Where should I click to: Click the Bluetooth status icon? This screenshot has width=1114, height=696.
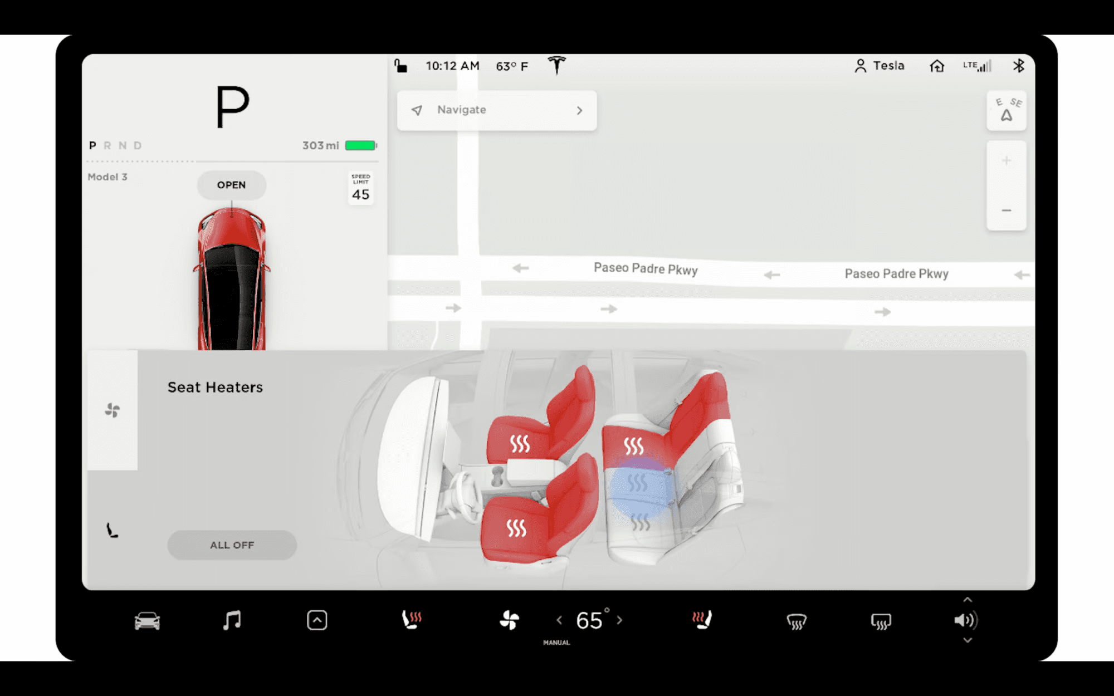point(1018,66)
